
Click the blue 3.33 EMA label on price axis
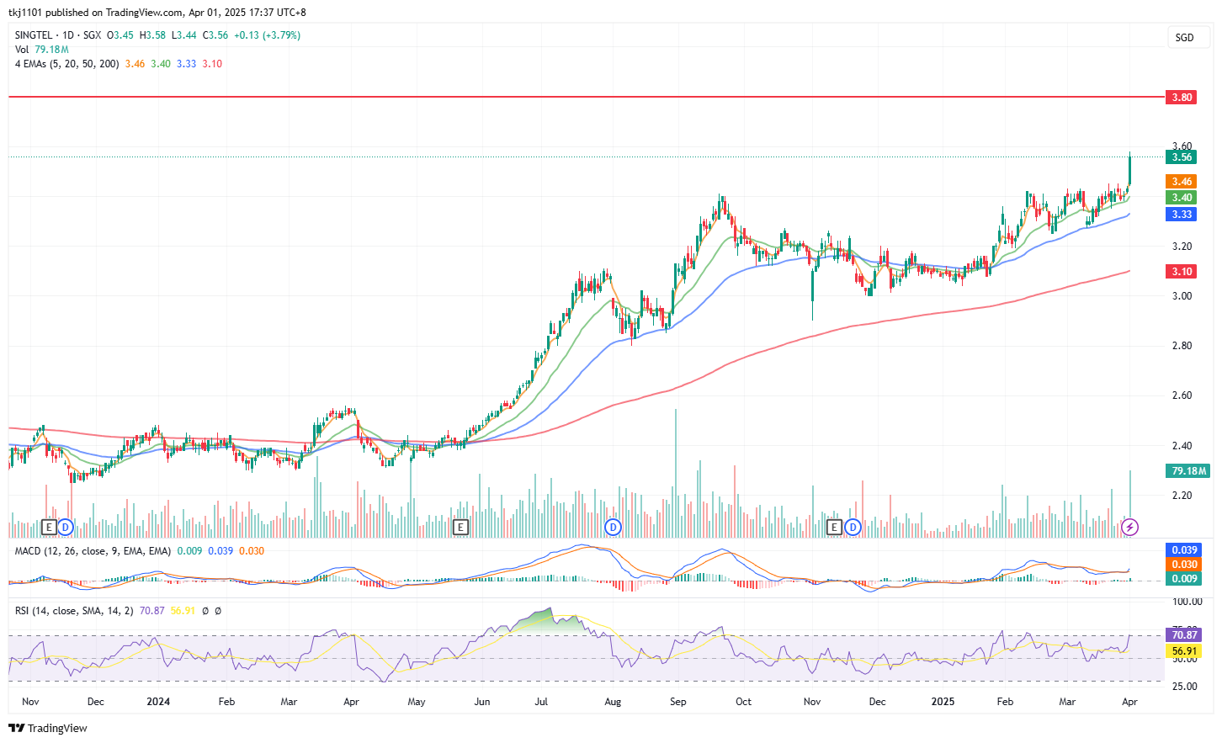click(1182, 215)
